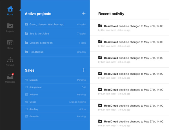The image size is (169, 130).
Task: Add a new sale with plus icon
Action: (83, 70)
